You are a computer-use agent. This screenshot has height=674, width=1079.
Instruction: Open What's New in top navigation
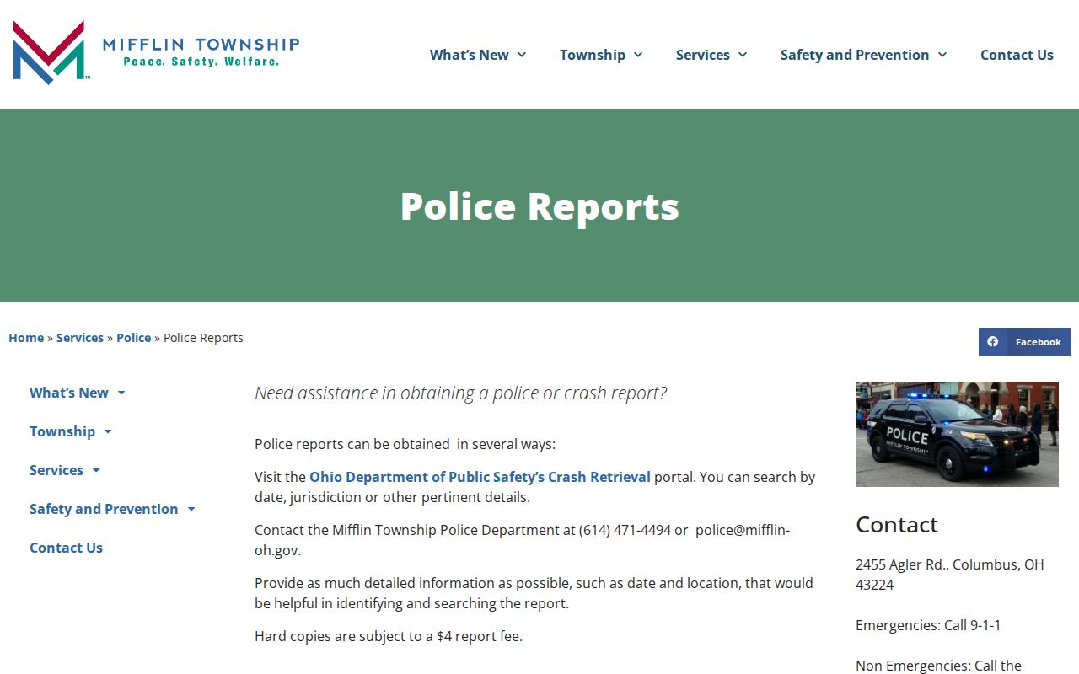[470, 55]
